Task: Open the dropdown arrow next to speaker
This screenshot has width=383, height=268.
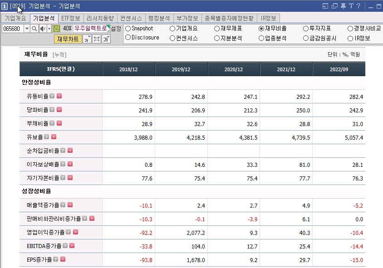Action: [49, 29]
